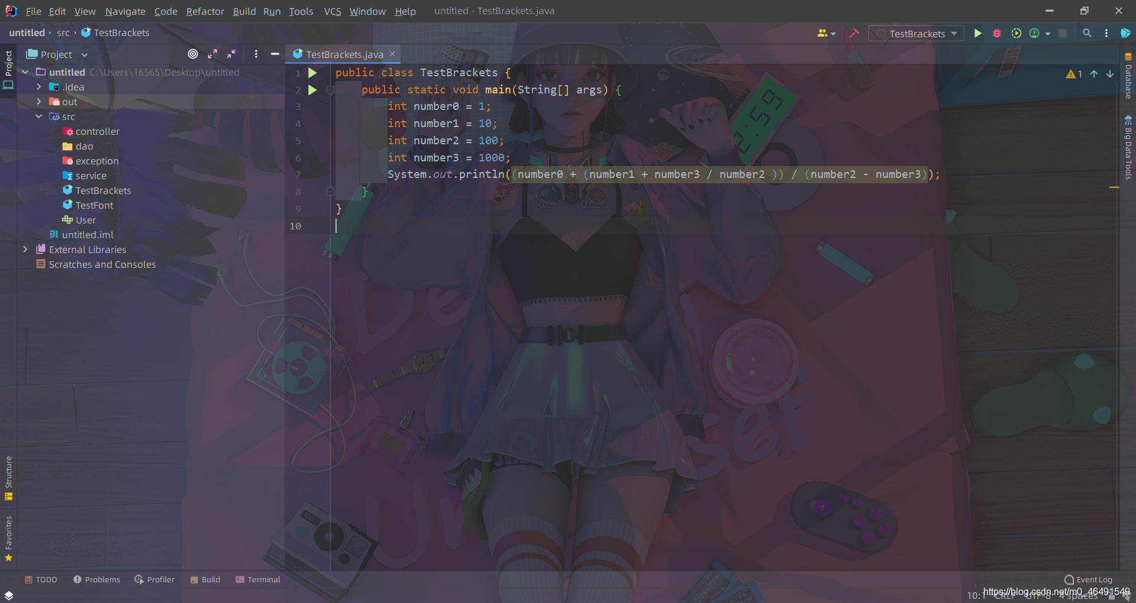Click line number 7 in gutter
The image size is (1136, 603).
(298, 174)
